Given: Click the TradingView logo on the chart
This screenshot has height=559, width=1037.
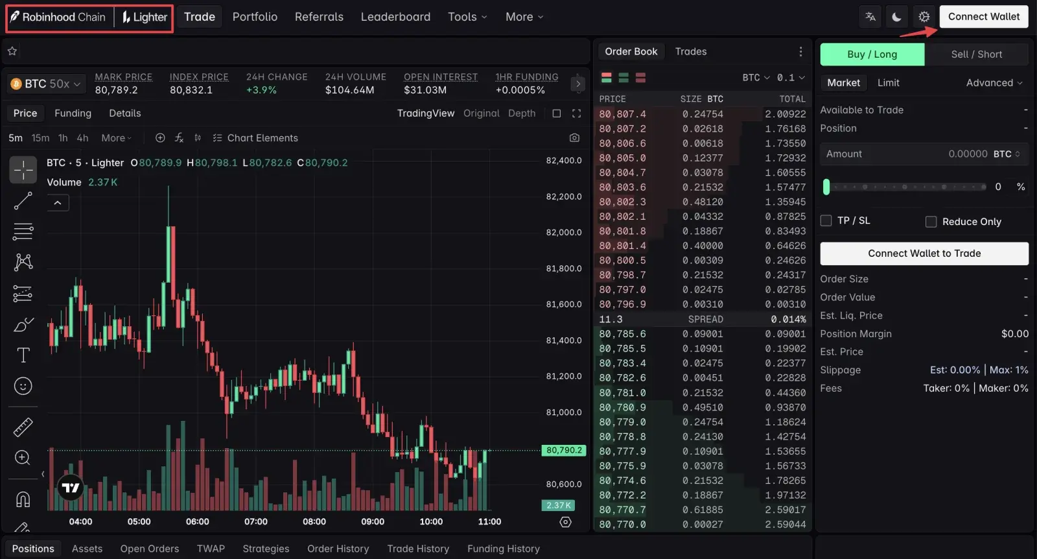Looking at the screenshot, I should [x=71, y=488].
